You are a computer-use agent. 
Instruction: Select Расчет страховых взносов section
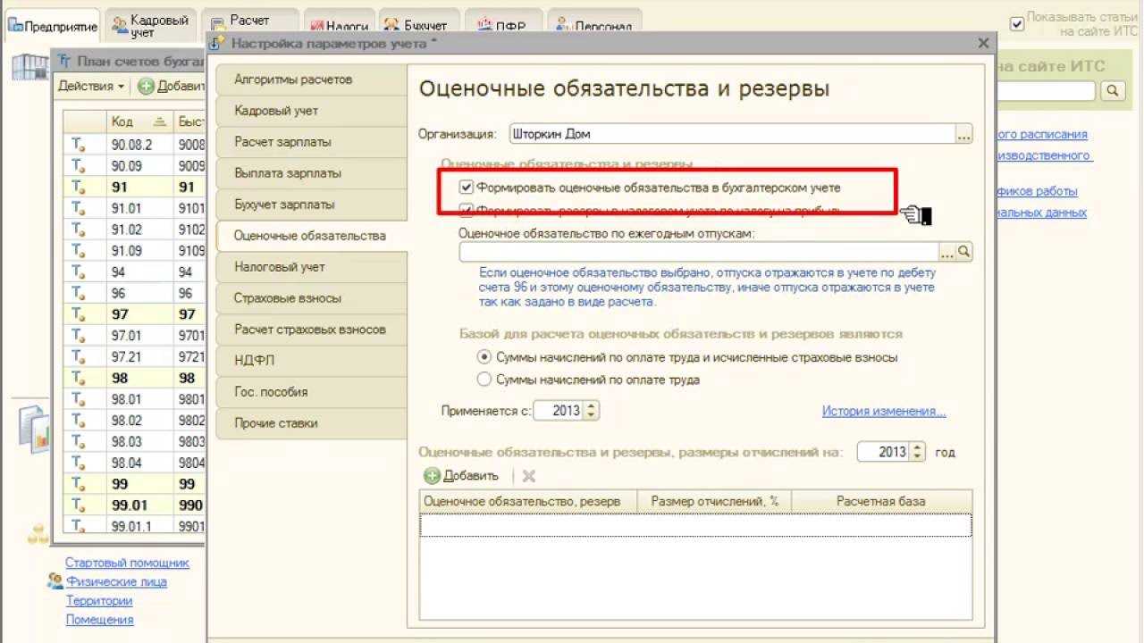[x=311, y=330]
